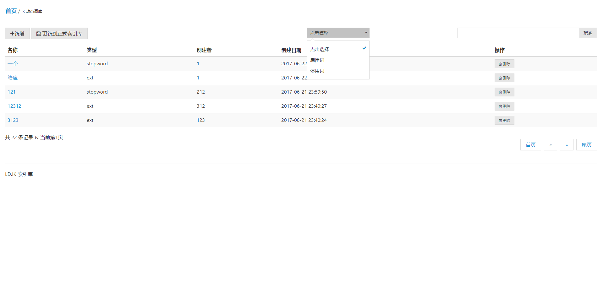The width and height of the screenshot is (598, 282).
Task: Click the 创建日期 column header
Action: pos(291,50)
